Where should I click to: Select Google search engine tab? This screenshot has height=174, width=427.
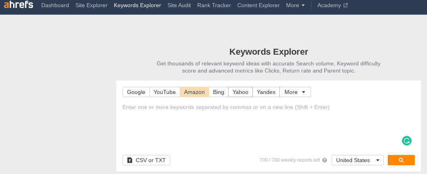coord(136,92)
